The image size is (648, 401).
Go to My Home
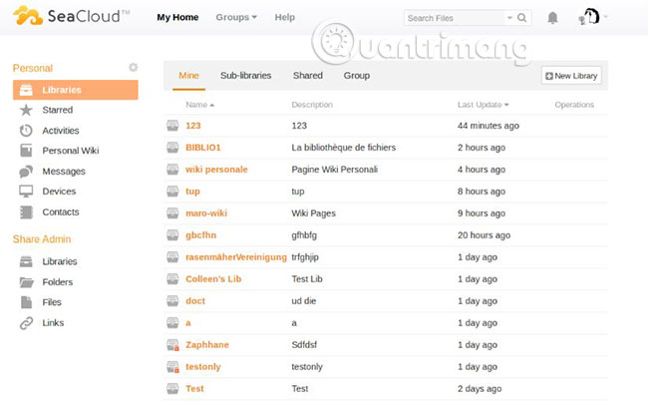click(177, 17)
